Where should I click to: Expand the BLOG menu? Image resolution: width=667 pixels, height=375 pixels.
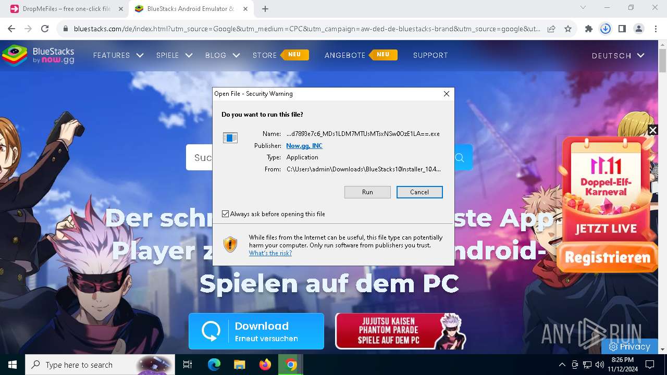coord(223,55)
